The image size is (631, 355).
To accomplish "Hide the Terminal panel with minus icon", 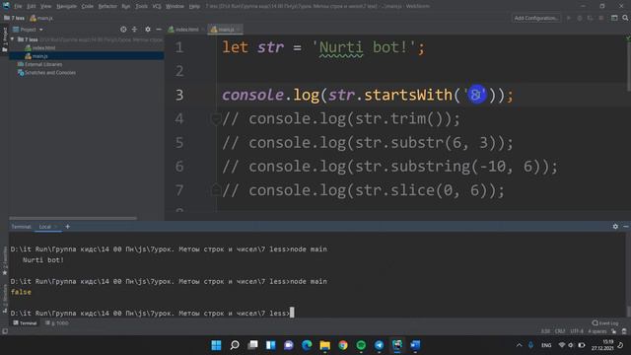I will [x=626, y=227].
